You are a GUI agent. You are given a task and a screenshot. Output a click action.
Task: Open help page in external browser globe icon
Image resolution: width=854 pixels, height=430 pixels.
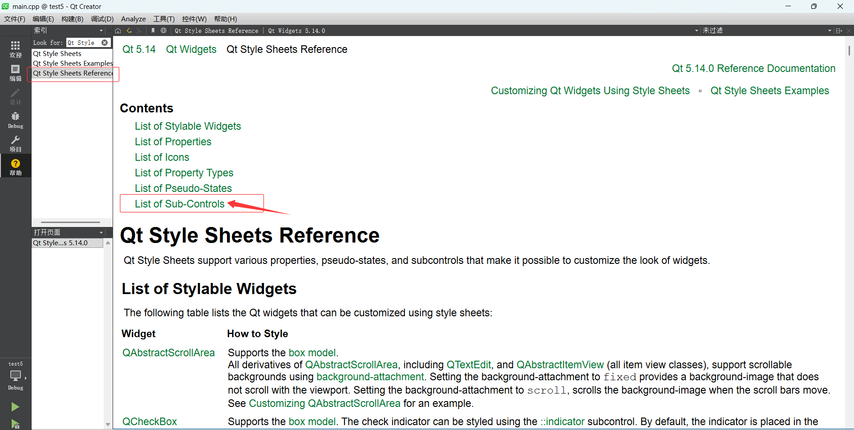[163, 31]
